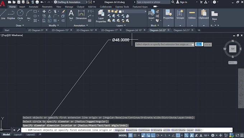
Task: Open the workspace dropdown Drafting & Annotation
Action: pos(71,2)
